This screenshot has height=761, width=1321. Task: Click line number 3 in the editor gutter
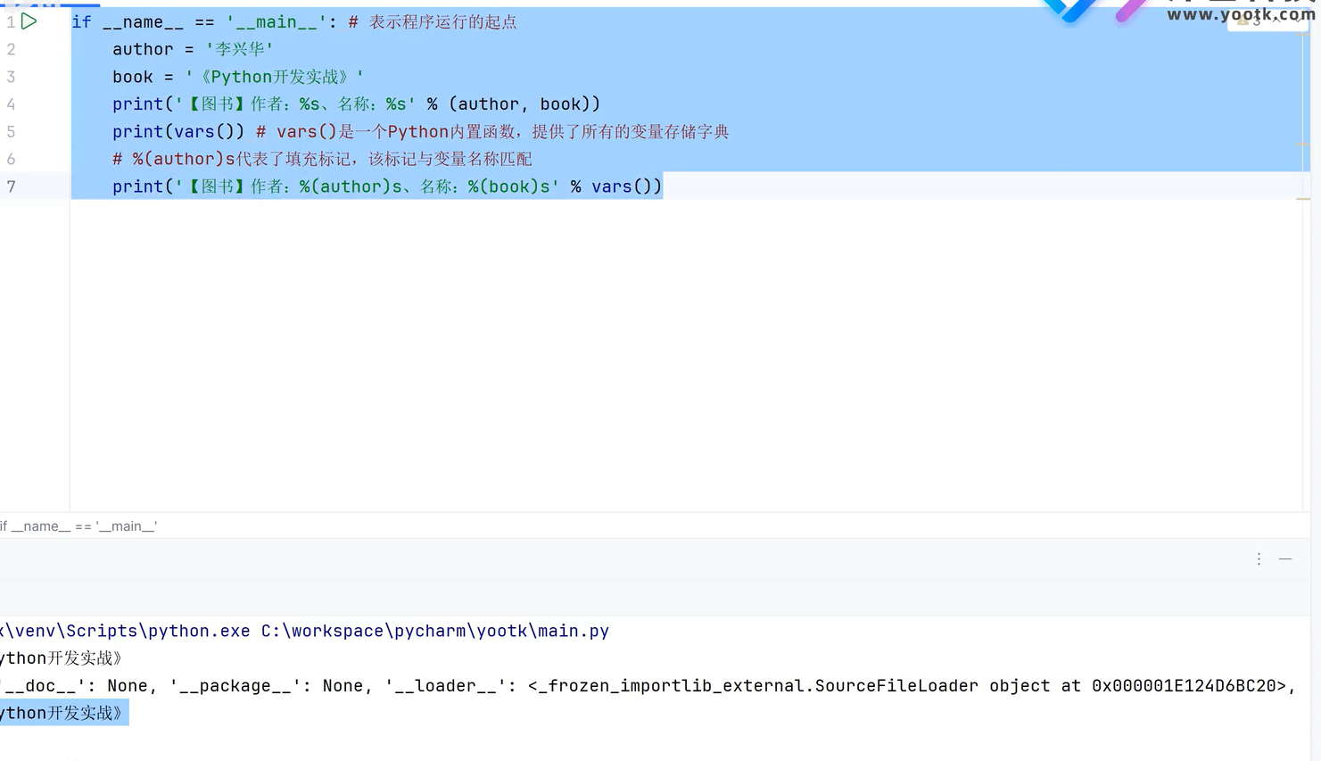tap(11, 77)
